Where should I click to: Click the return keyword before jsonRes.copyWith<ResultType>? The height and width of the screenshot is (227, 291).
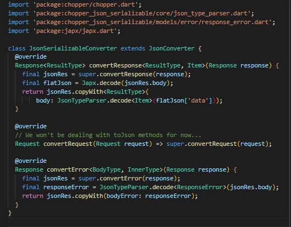coord(32,92)
